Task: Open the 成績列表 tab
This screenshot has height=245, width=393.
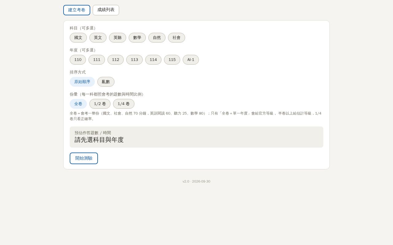Action: [106, 10]
